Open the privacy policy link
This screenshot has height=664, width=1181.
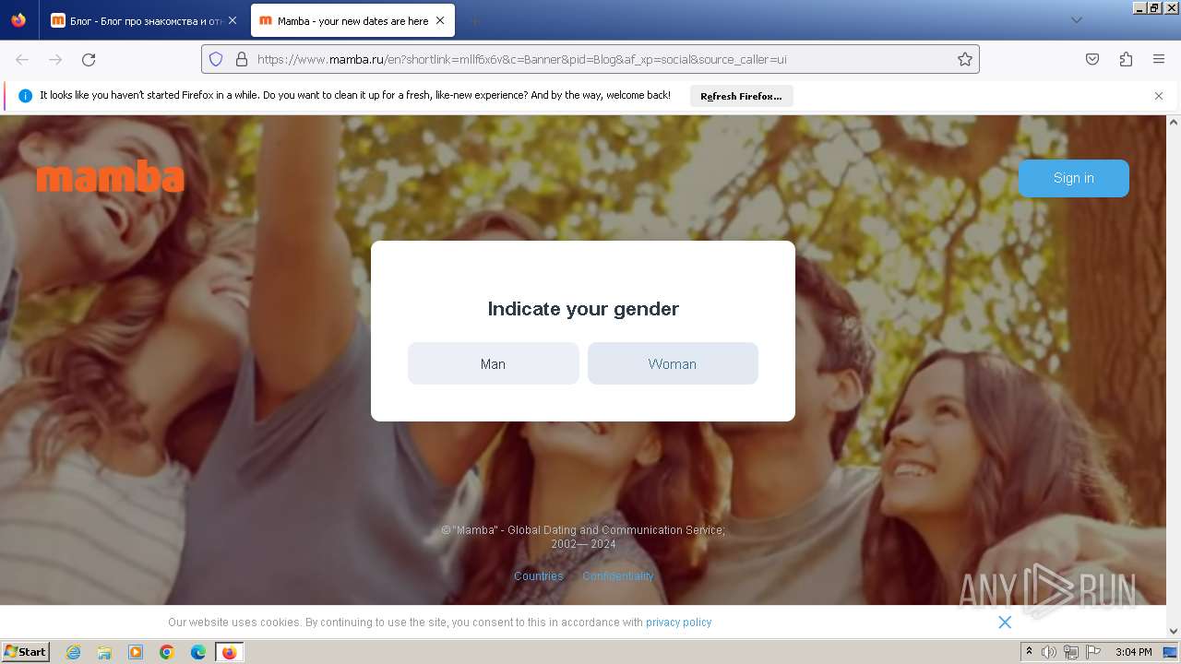(679, 622)
